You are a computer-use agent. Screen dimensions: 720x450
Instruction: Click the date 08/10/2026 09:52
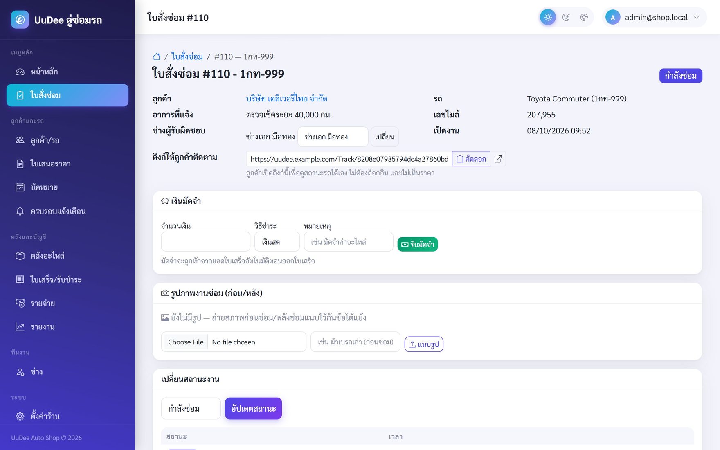coord(558,131)
